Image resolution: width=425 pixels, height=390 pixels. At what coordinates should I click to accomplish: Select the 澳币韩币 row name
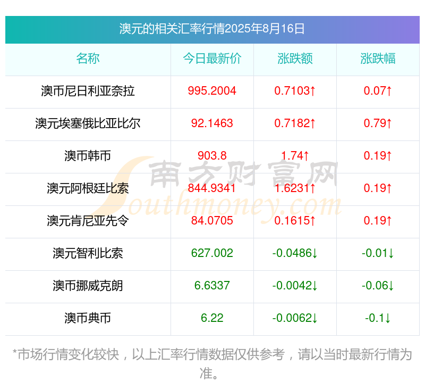pos(88,156)
